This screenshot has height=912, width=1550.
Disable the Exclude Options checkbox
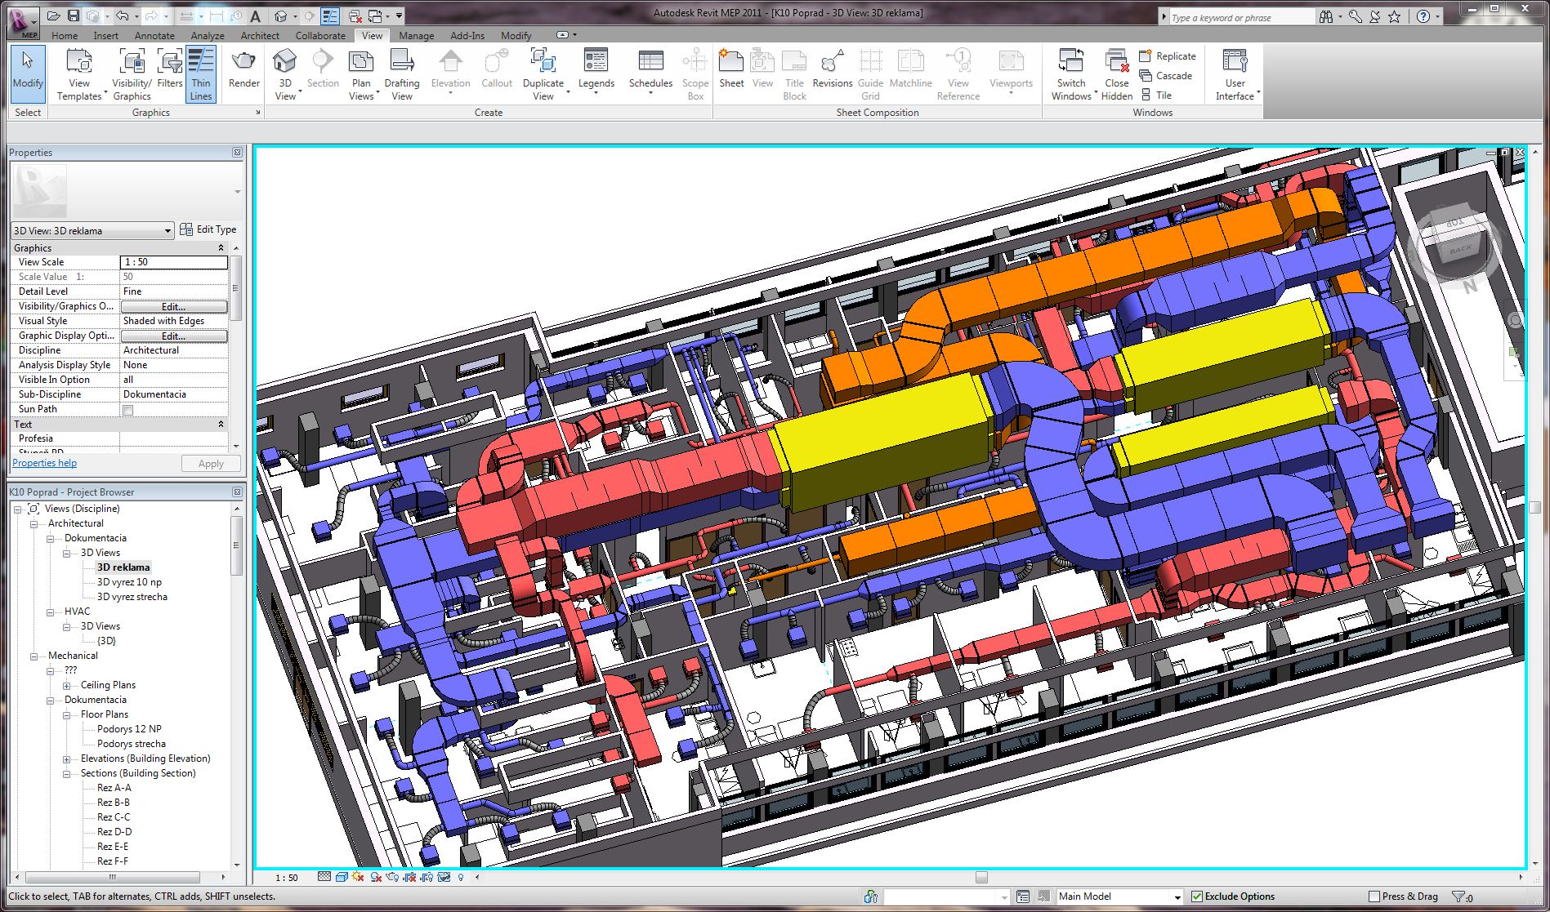[1197, 896]
